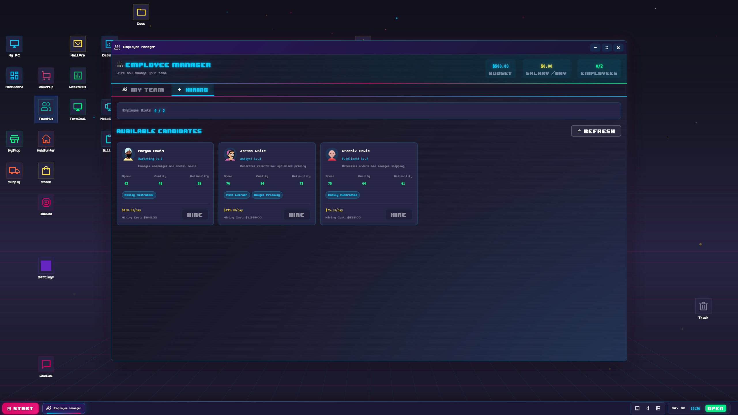
Task: Hire Jordan White the Analyst
Action: coord(296,215)
